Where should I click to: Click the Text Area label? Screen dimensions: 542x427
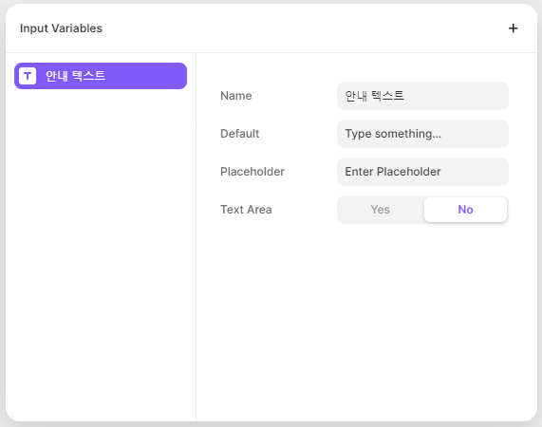pos(246,210)
